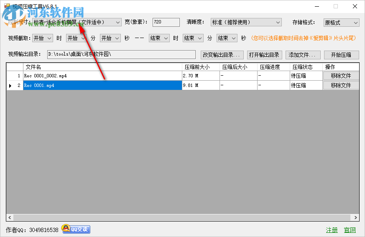Open the end hour dropdown
The height and width of the screenshot is (237, 365).
pos(159,38)
